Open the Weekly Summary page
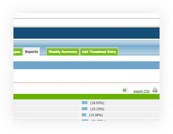 [63, 51]
